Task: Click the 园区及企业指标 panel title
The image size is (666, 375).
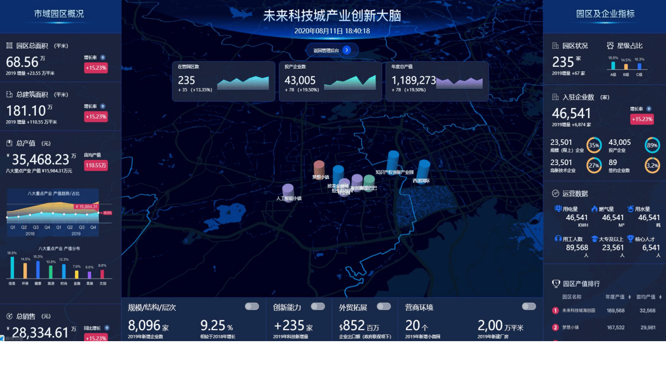Action: (605, 14)
